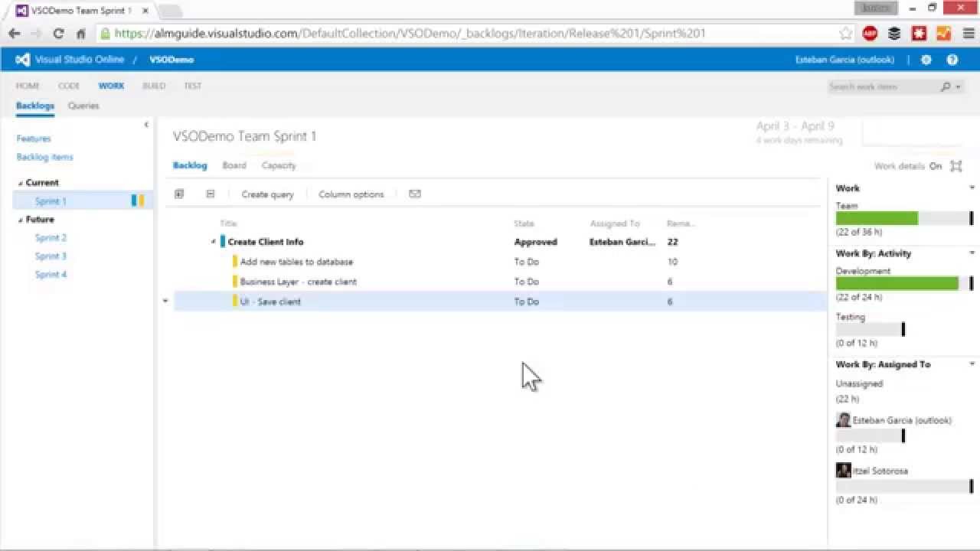Click red star extension icon

click(x=919, y=34)
